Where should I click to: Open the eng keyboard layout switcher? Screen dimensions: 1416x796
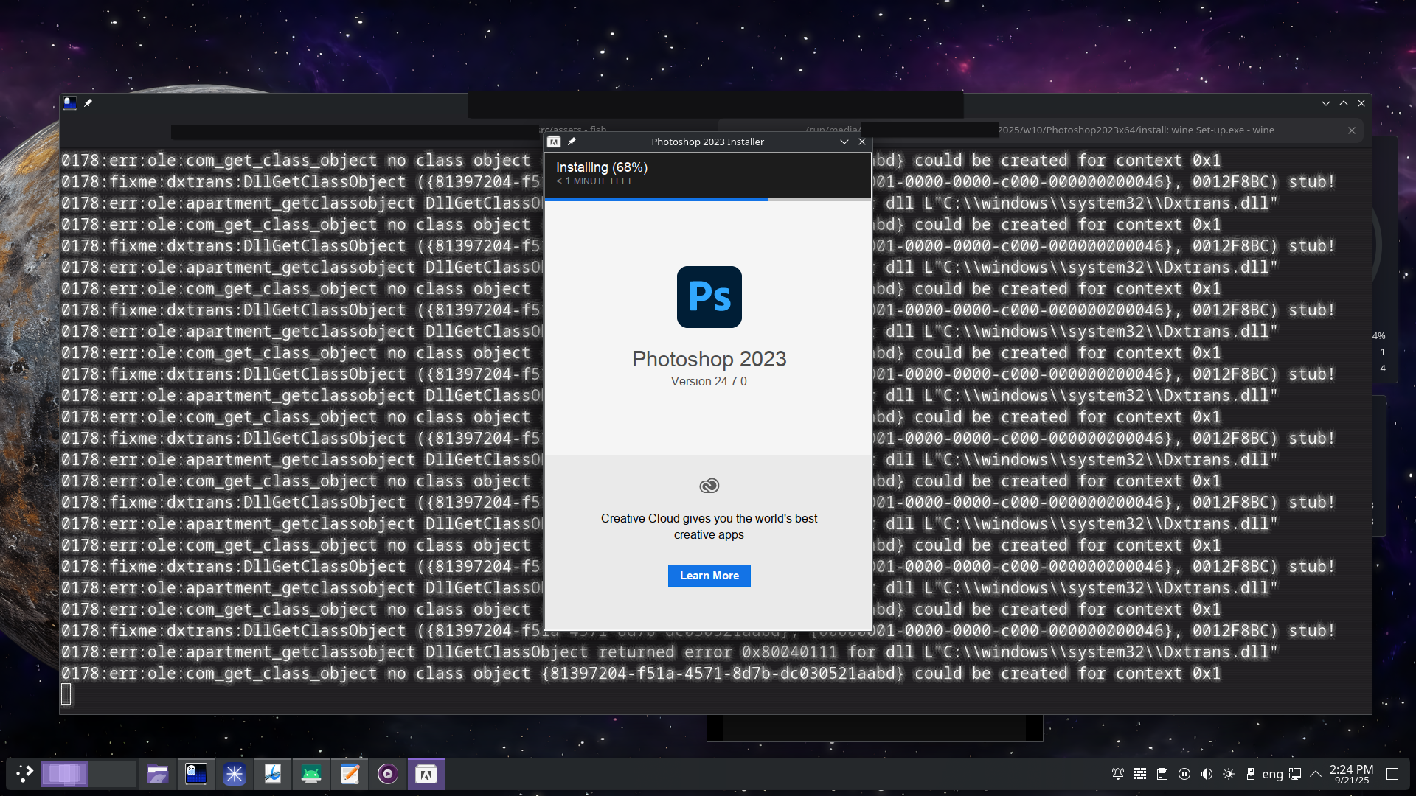tap(1272, 774)
